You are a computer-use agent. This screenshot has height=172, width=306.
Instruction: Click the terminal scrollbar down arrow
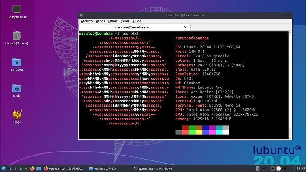[290, 138]
